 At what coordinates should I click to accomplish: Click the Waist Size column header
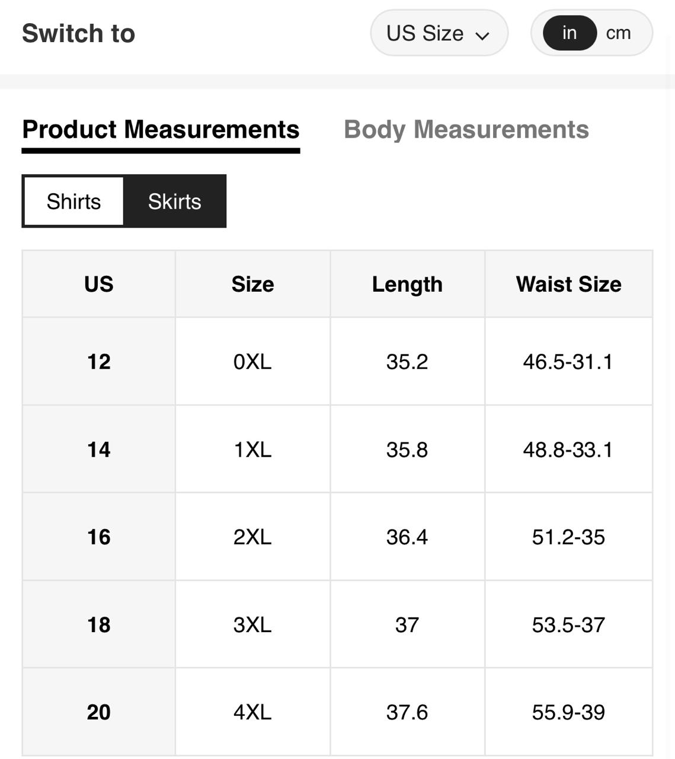[568, 284]
